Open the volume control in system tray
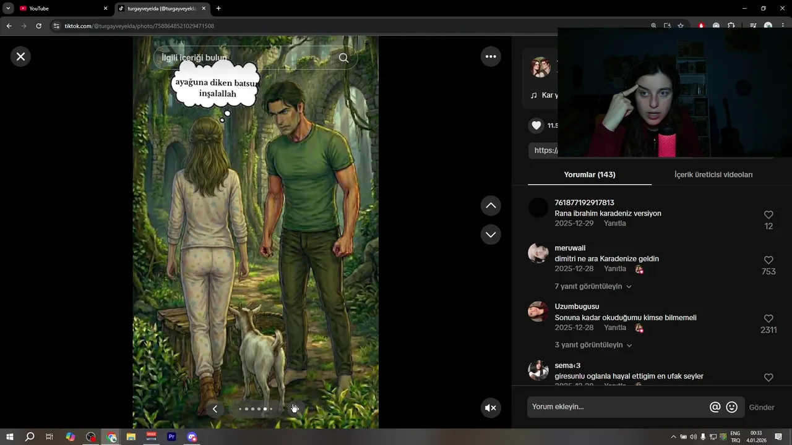The width and height of the screenshot is (792, 445). (693, 437)
